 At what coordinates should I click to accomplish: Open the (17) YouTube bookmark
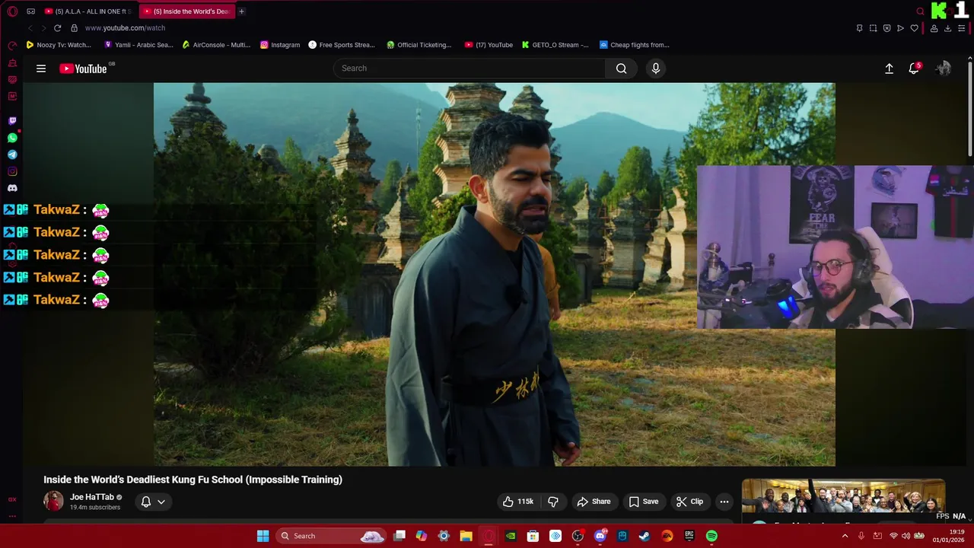pos(489,45)
